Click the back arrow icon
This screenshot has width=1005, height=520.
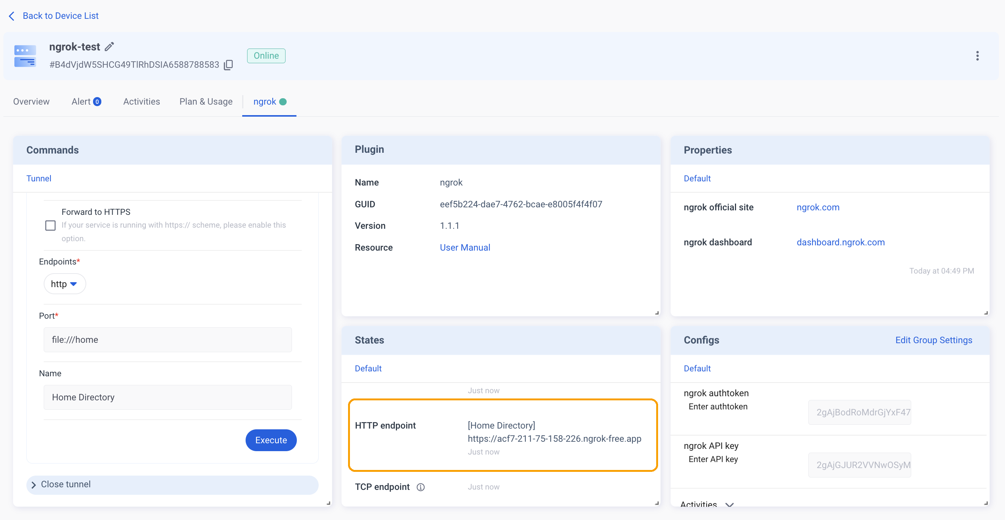click(12, 16)
